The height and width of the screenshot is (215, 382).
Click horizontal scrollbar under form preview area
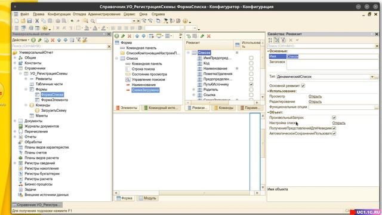coord(186,193)
